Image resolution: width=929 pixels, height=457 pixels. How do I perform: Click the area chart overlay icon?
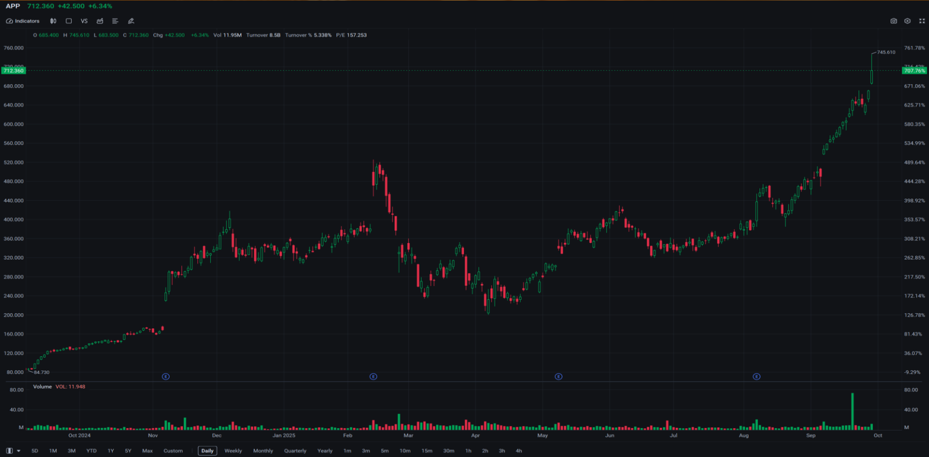click(x=100, y=21)
